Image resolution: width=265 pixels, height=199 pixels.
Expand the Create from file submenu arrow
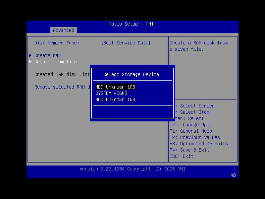point(30,62)
